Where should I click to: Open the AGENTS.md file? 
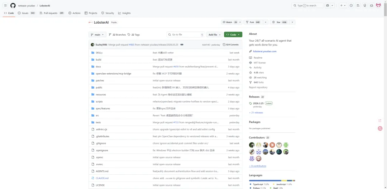point(102,171)
